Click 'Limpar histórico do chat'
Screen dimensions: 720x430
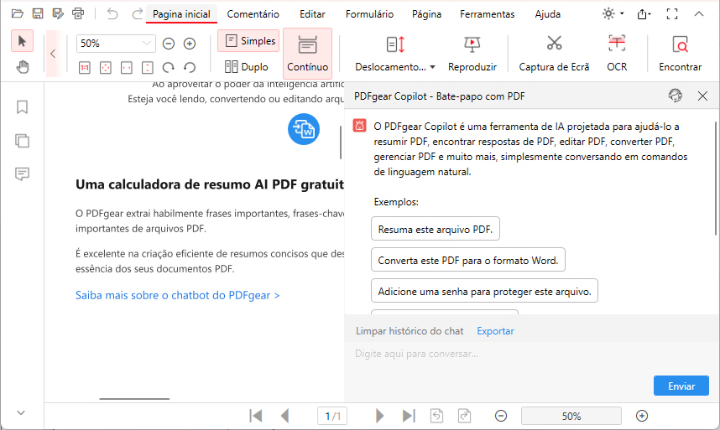pos(410,331)
